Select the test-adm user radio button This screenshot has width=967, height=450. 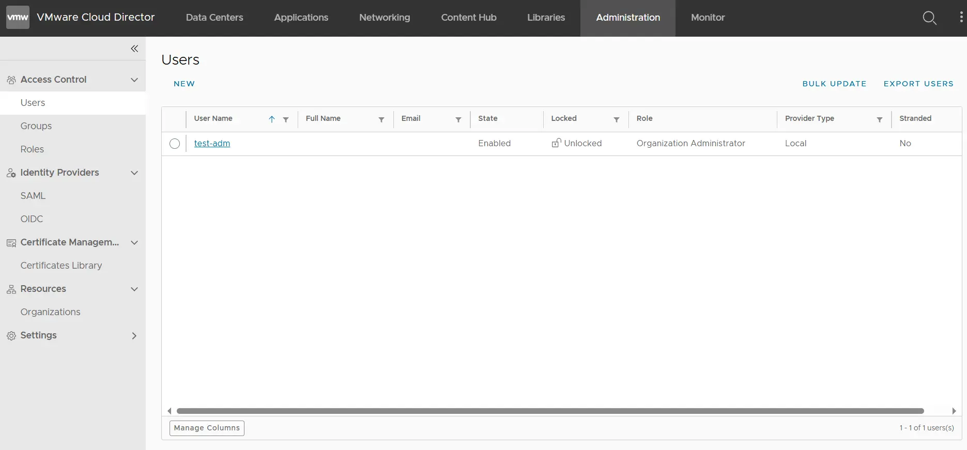click(x=175, y=144)
